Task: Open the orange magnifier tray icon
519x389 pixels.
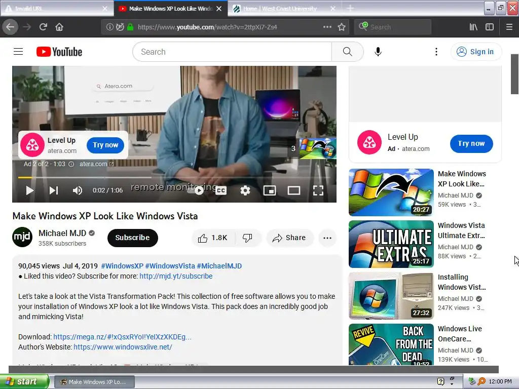Action: [481, 381]
